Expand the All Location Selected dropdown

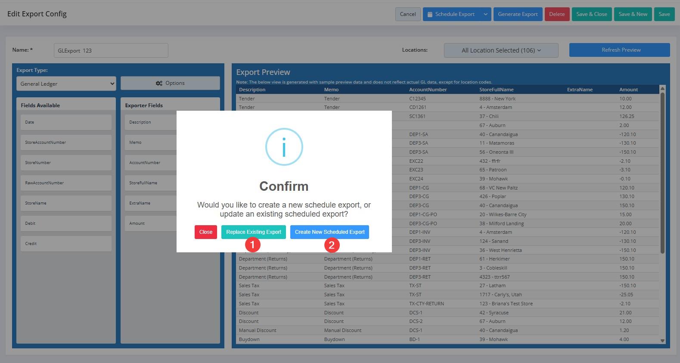(501, 50)
